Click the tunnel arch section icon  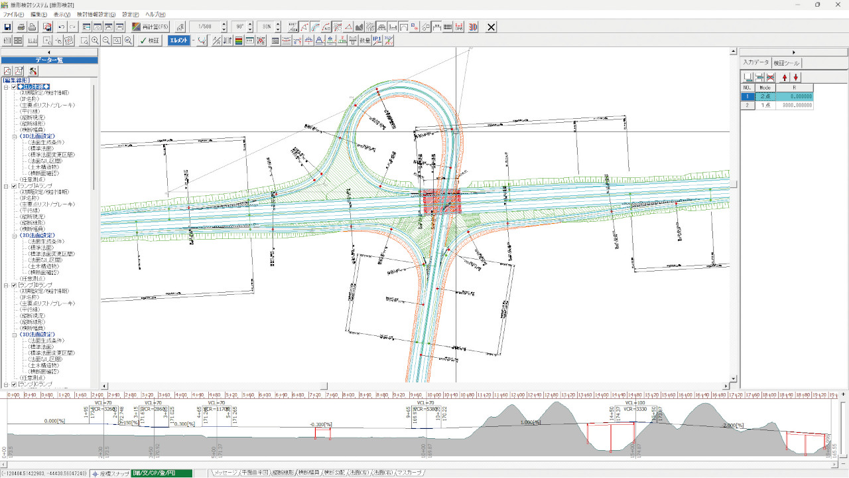(x=404, y=27)
